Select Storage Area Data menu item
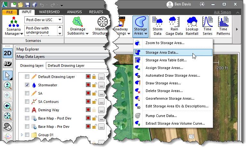The width and height of the screenshot is (248, 148). tap(173, 52)
